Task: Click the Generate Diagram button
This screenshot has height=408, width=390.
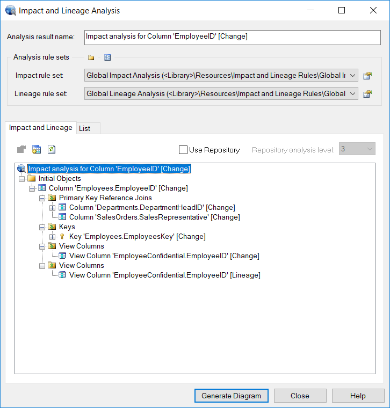Action: [231, 396]
